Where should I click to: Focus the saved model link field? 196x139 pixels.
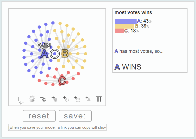coord(57,127)
